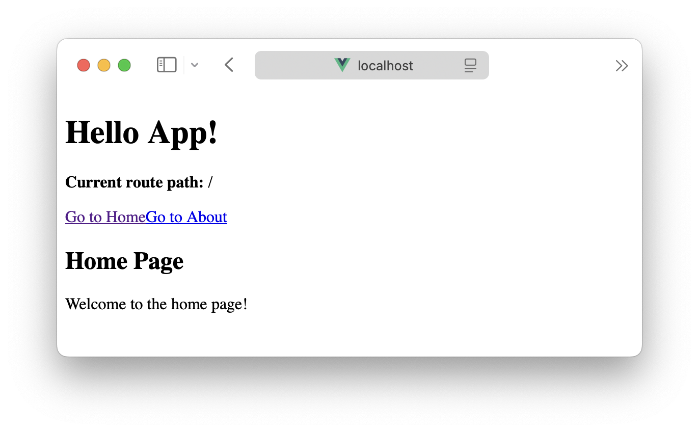Click the divider beside the sidebar icon
The width and height of the screenshot is (699, 432).
click(184, 65)
